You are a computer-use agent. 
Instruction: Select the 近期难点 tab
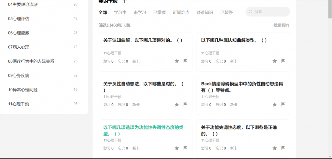181,13
